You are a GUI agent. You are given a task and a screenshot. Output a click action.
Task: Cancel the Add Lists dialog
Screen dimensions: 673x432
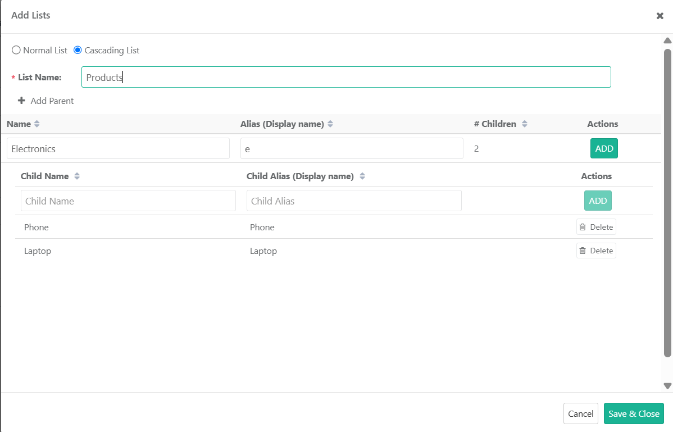click(x=580, y=413)
